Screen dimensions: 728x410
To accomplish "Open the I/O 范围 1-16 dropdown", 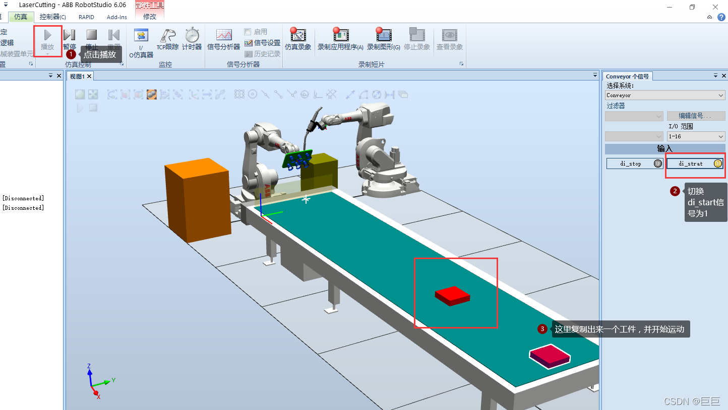I will [x=696, y=136].
